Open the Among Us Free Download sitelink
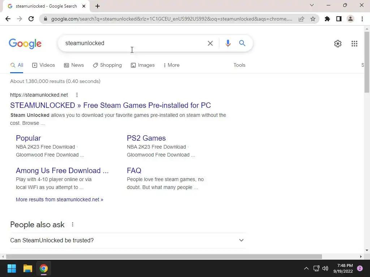This screenshot has height=277, width=370. 62,171
